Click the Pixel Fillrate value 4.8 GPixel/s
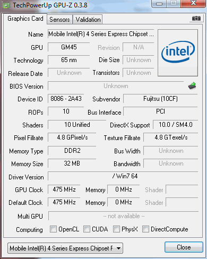 72,137
